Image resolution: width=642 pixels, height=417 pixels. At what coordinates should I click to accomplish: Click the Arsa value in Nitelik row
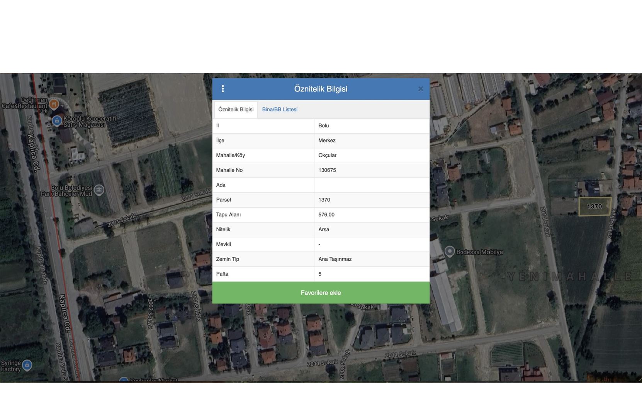coord(324,230)
